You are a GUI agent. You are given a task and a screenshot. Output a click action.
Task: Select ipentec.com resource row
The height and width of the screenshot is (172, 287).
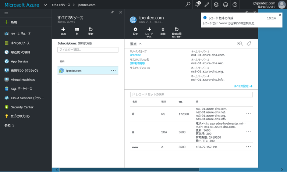coord(88,70)
